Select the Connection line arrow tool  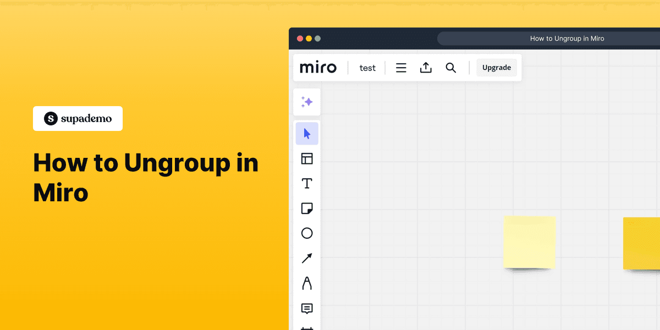(306, 258)
